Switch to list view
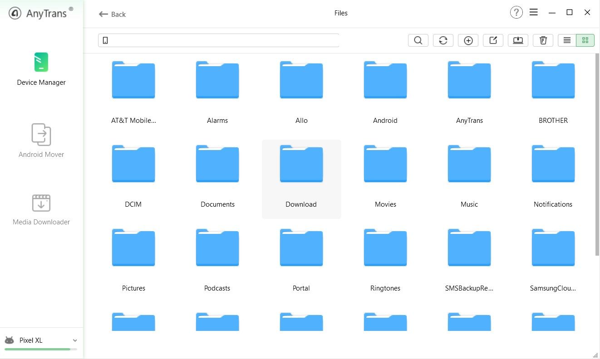Image resolution: width=600 pixels, height=359 pixels. pyautogui.click(x=566, y=40)
